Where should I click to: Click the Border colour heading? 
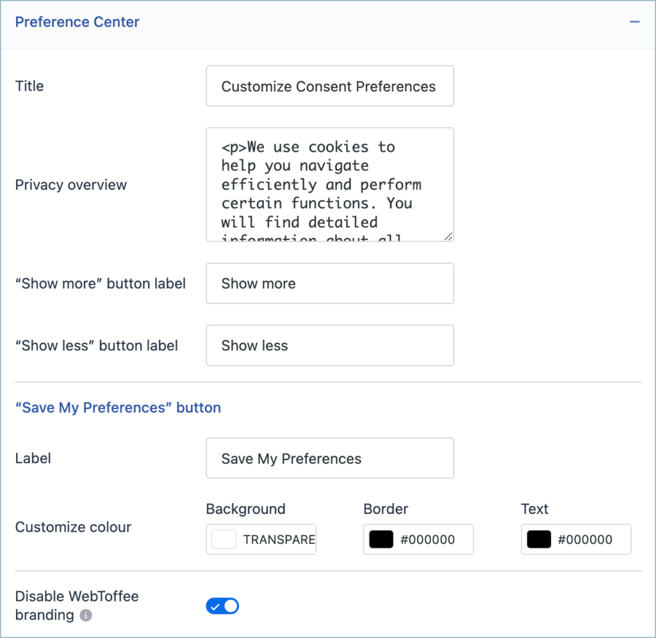tap(386, 509)
